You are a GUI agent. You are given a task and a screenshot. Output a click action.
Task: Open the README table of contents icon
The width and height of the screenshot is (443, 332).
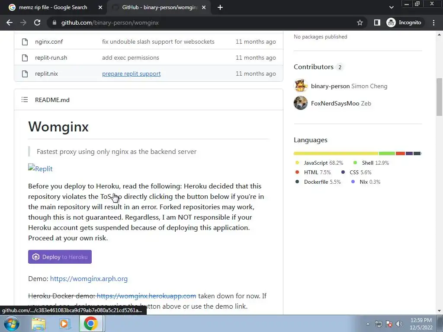pyautogui.click(x=25, y=100)
